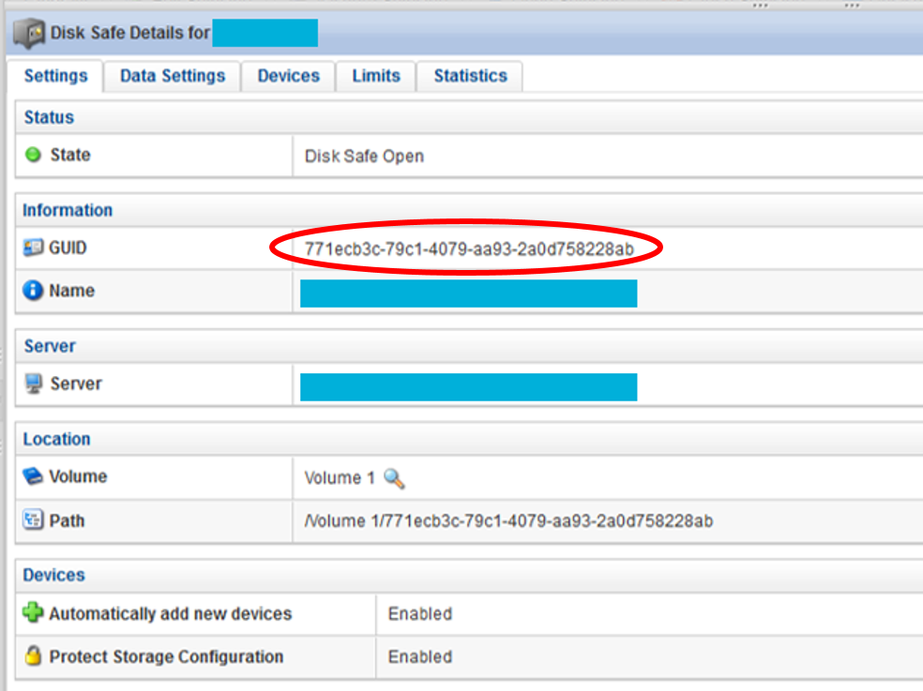Screen dimensions: 923x691
Task: Click the green plus icon for auto-add devices
Action: [33, 613]
